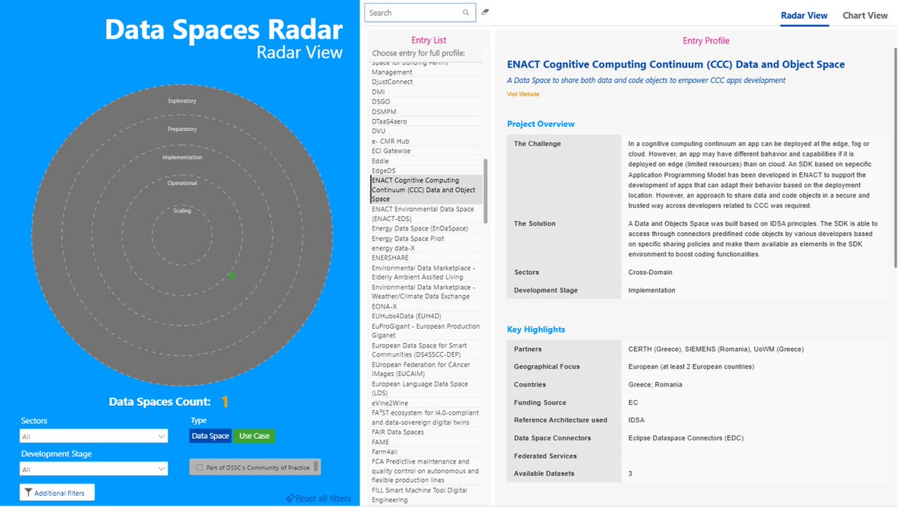
Task: Click the Cross-Domain sectors value
Action: (650, 273)
